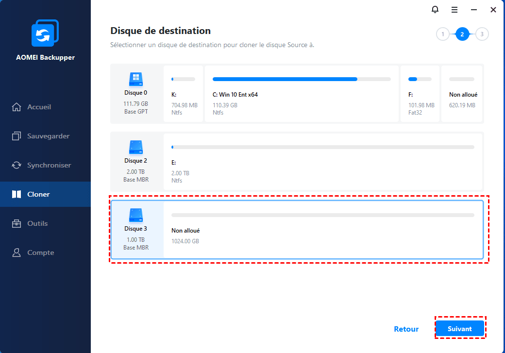The image size is (505, 353).
Task: Click the "AOMEI Backupper" title text
Action: click(x=46, y=57)
